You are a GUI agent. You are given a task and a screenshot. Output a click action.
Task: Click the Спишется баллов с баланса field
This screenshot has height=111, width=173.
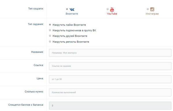(x=110, y=106)
